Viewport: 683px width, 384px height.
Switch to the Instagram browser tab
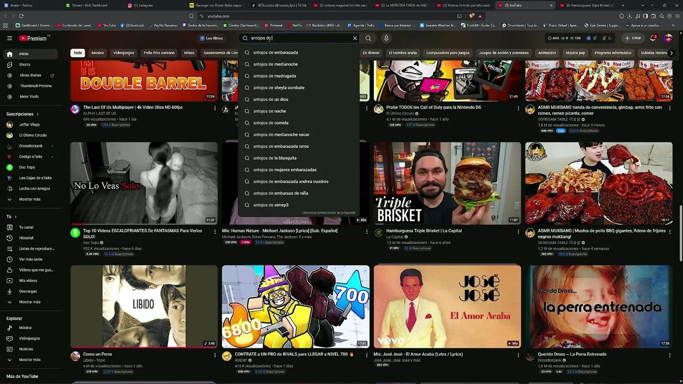145,5
